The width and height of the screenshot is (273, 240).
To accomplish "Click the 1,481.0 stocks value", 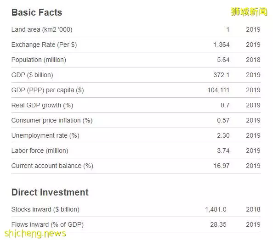I will click(x=216, y=209).
